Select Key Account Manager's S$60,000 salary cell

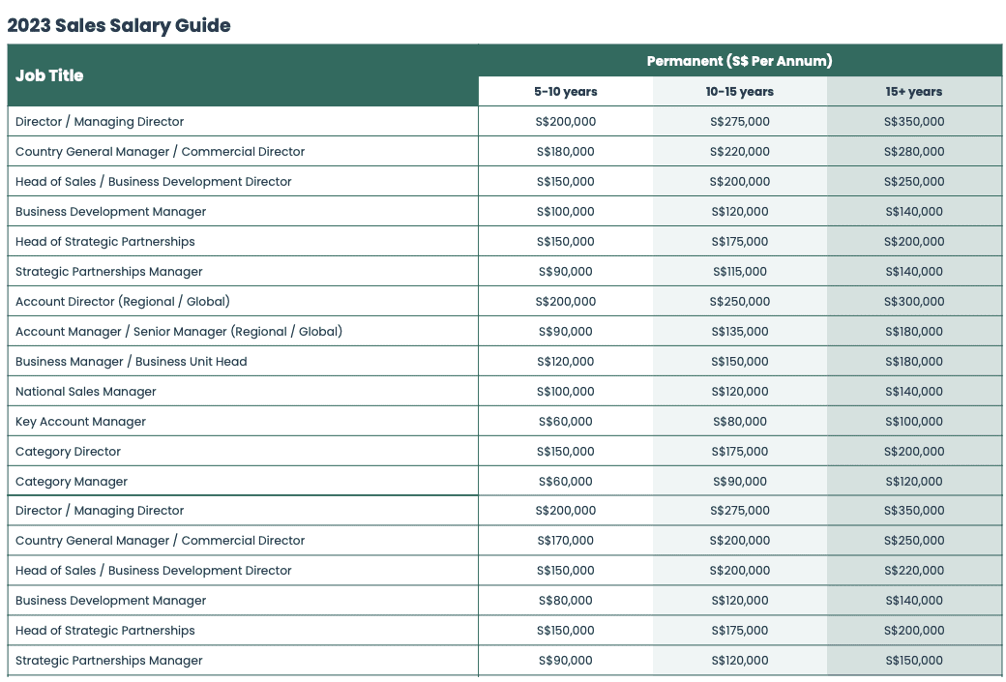(566, 422)
